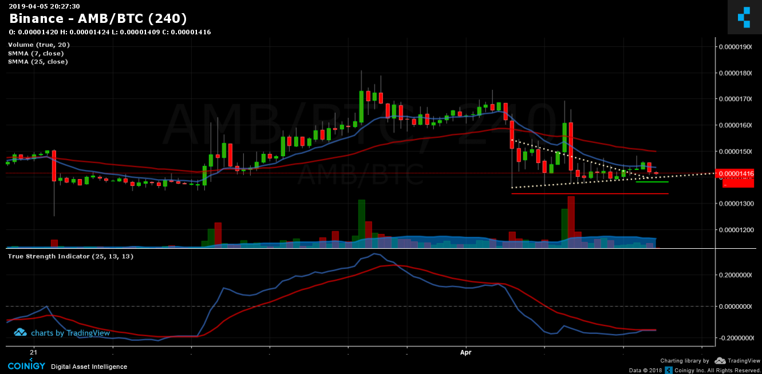Select the 'SMMA (25, close)' indicator label
762x374 pixels.
(x=38, y=62)
